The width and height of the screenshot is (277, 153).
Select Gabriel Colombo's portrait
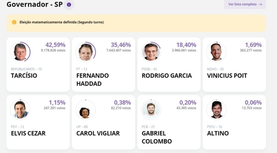point(151,109)
